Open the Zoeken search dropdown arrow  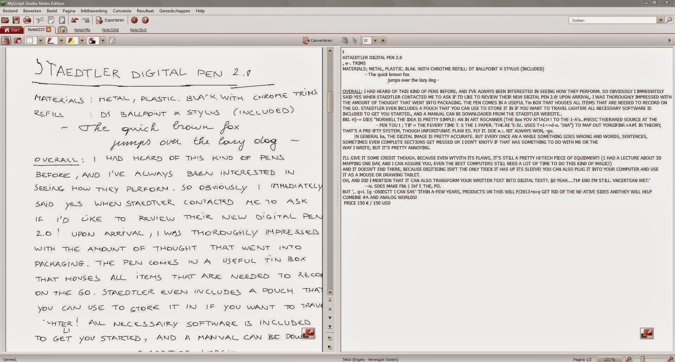click(x=660, y=20)
